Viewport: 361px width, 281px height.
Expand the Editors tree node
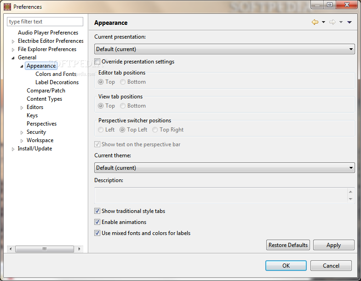22,108
